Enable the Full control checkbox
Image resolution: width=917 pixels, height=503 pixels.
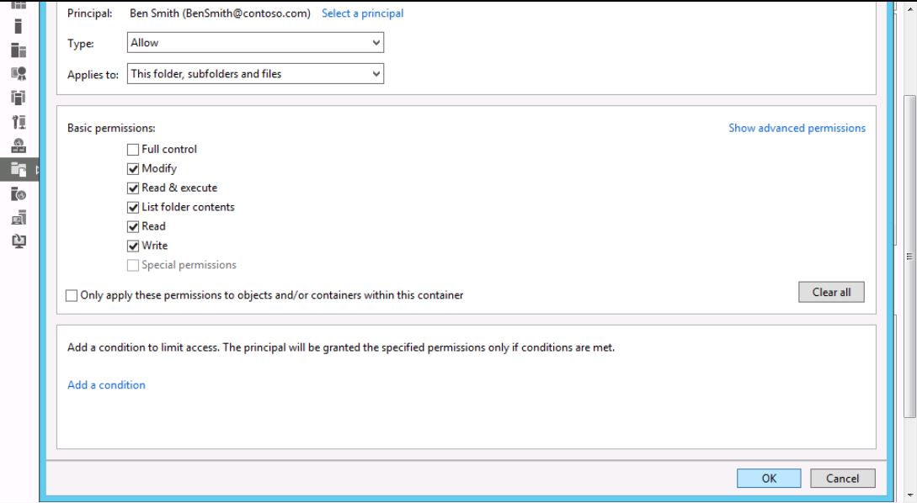[x=133, y=150]
